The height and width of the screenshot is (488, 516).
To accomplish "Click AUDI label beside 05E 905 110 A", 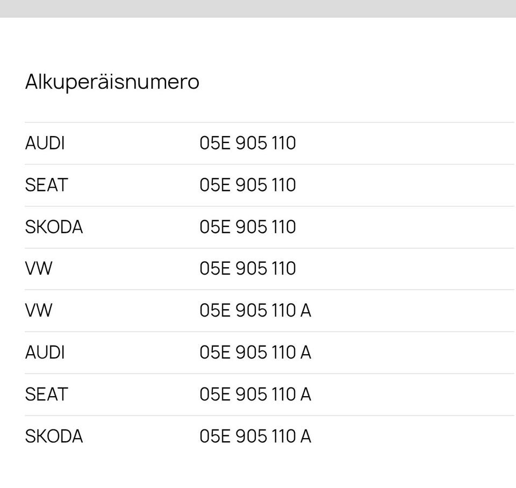I will [x=45, y=353].
